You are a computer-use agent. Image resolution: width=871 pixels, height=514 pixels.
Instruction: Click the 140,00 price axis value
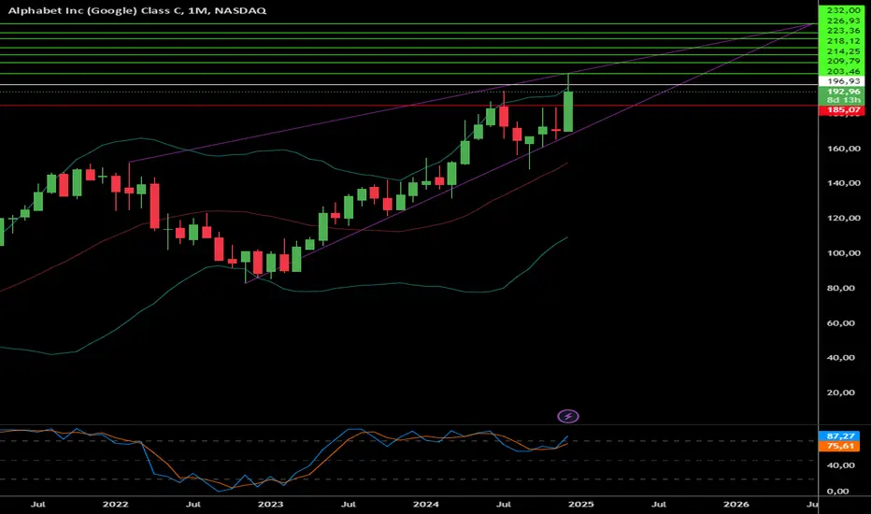tap(843, 183)
